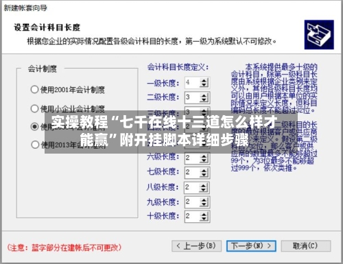The width and height of the screenshot is (343, 264).
Task: Select 使用2001年会计制度 radio option
Action: click(x=68, y=90)
